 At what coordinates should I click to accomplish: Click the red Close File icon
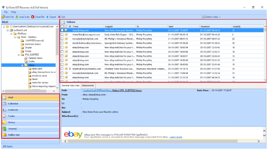[33, 17]
